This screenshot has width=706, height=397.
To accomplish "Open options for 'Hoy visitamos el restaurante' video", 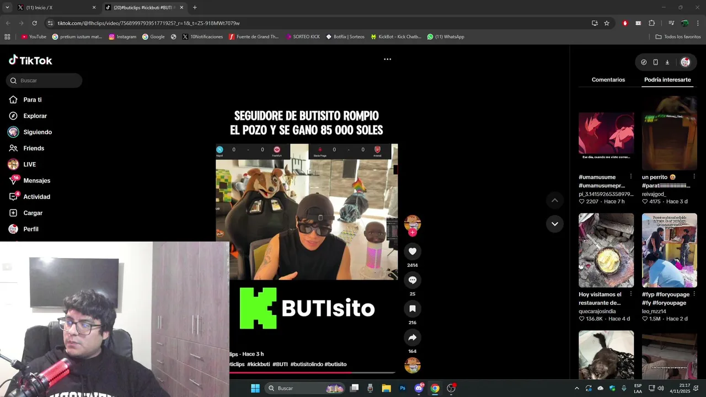I will [x=631, y=294].
